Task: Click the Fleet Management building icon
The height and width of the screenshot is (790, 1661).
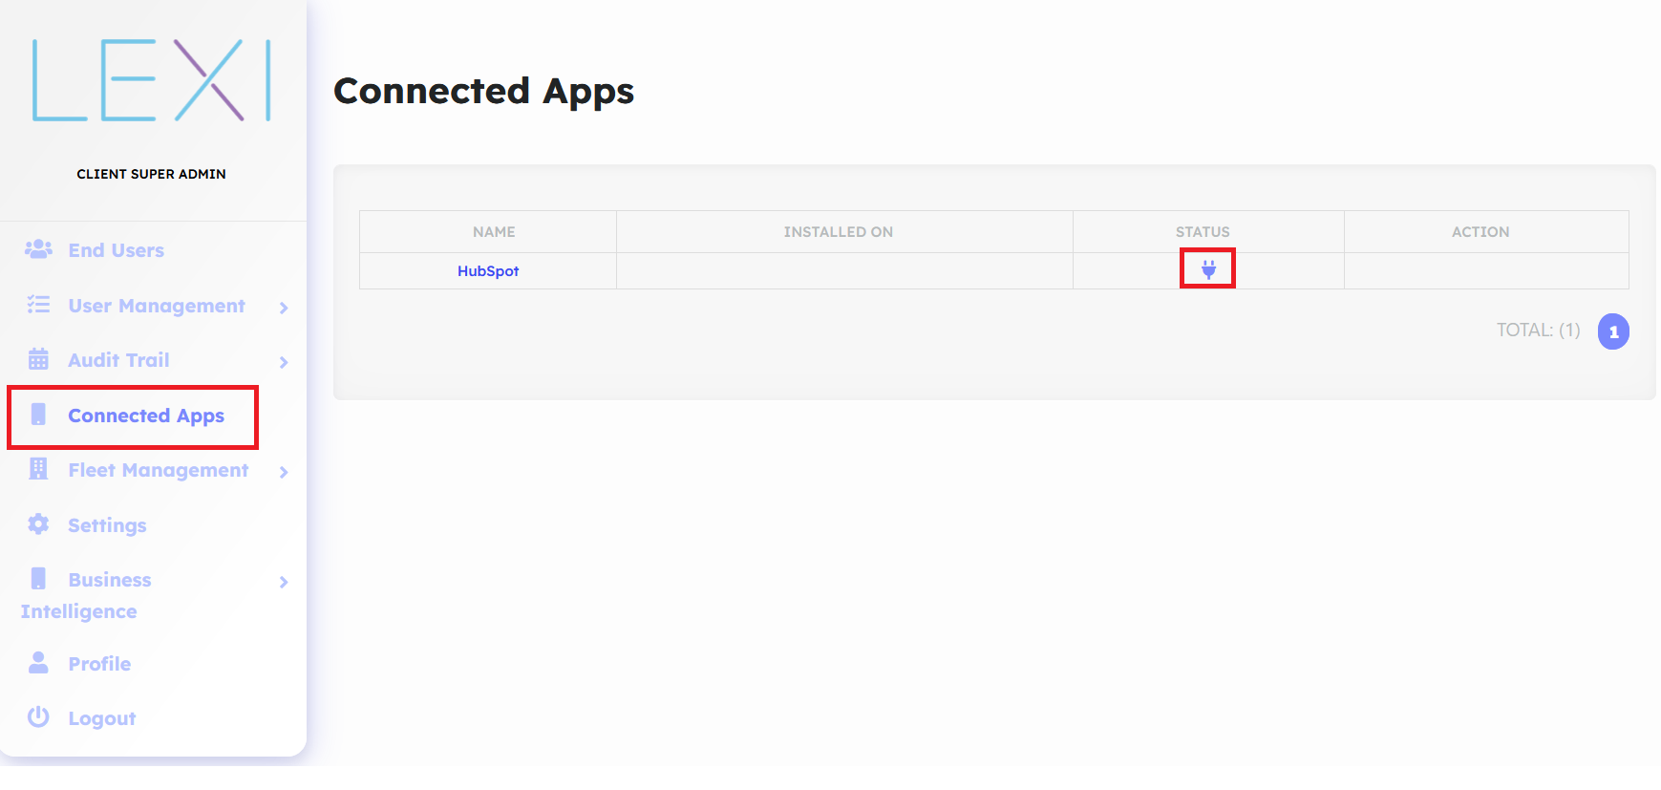Action: [x=38, y=469]
